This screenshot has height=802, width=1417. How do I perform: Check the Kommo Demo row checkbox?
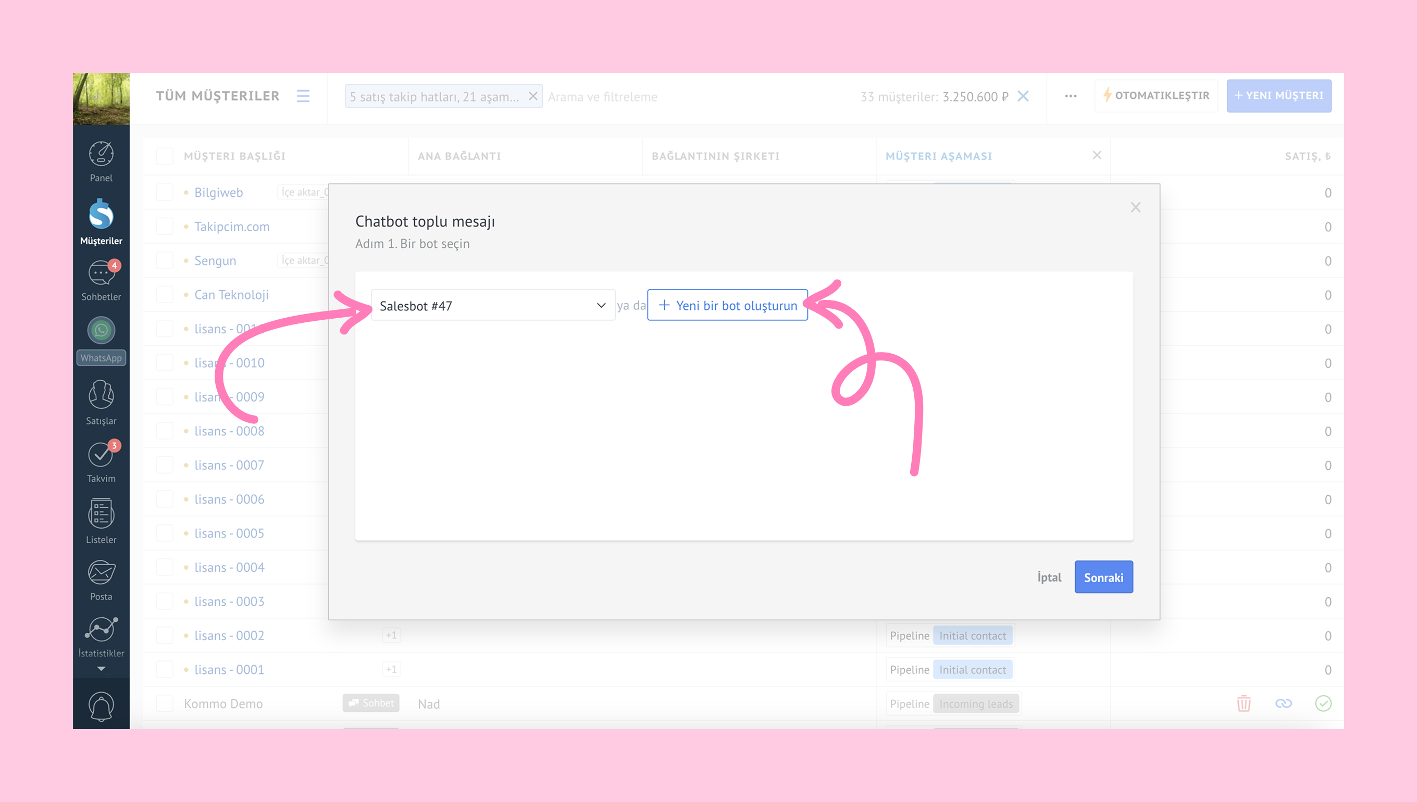click(x=165, y=704)
